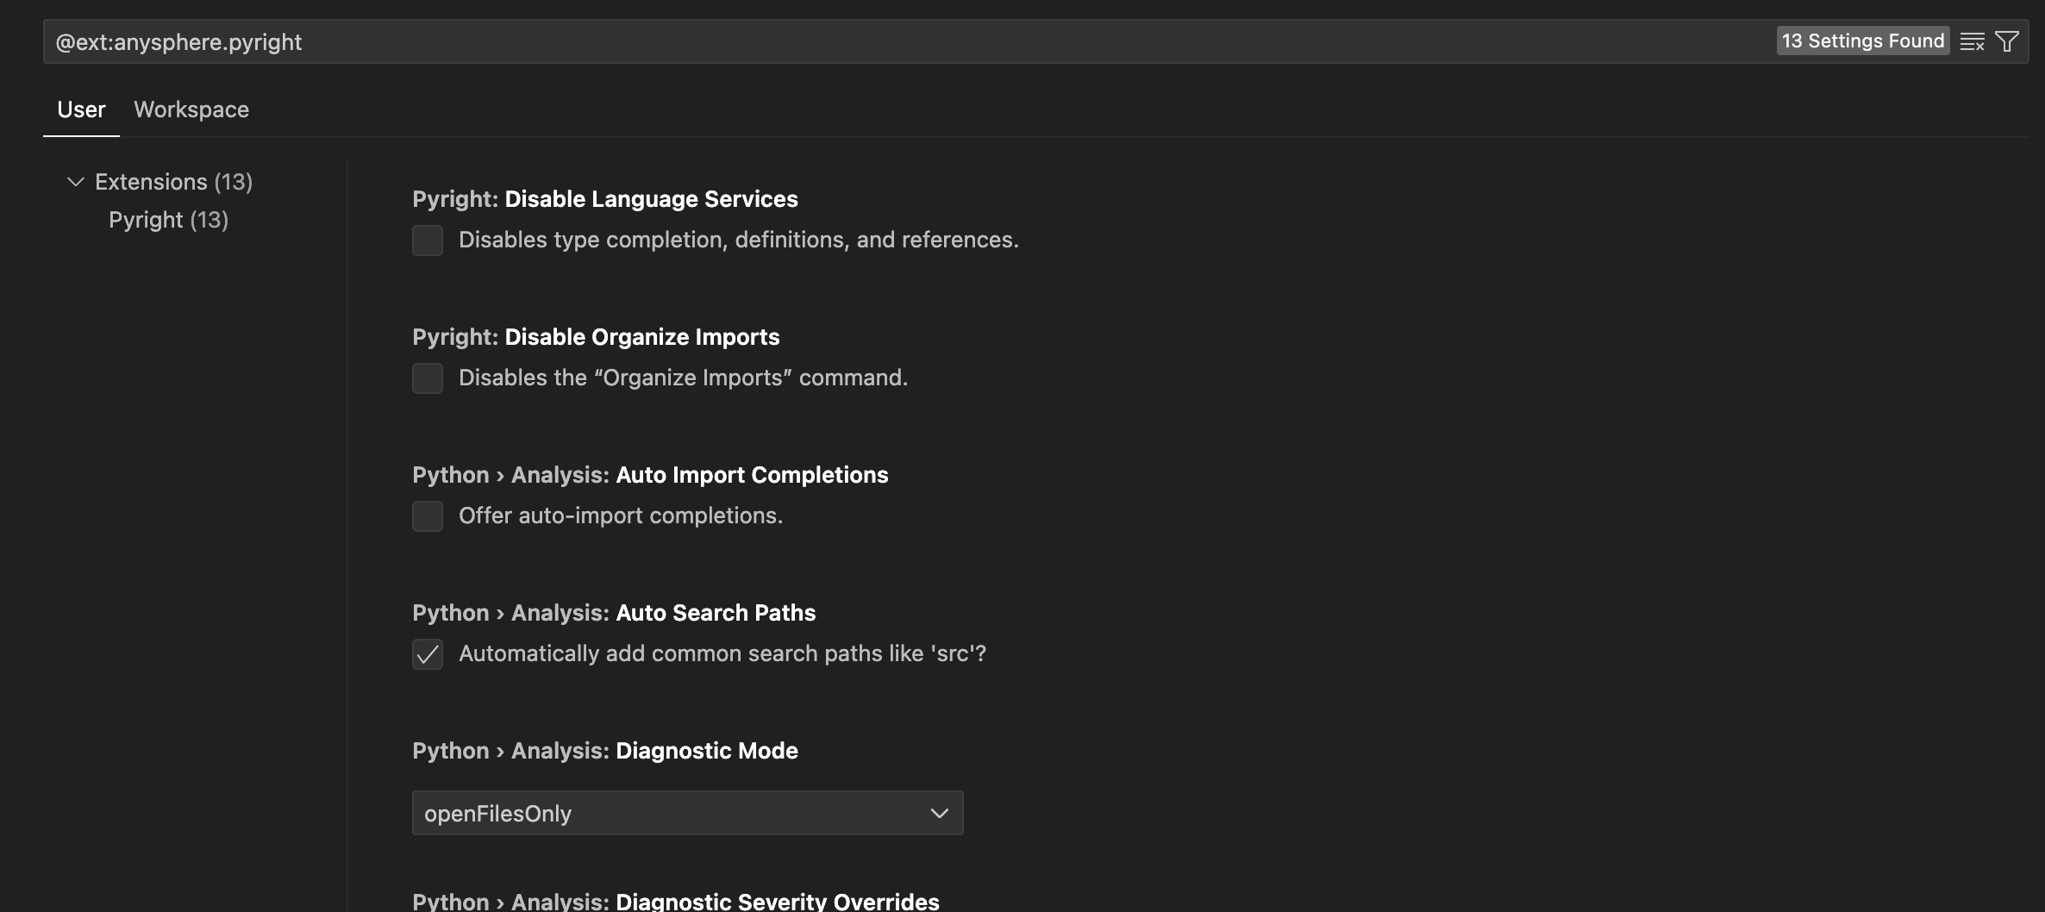Switch to the Workspace settings tab
The image size is (2045, 912).
(x=191, y=109)
